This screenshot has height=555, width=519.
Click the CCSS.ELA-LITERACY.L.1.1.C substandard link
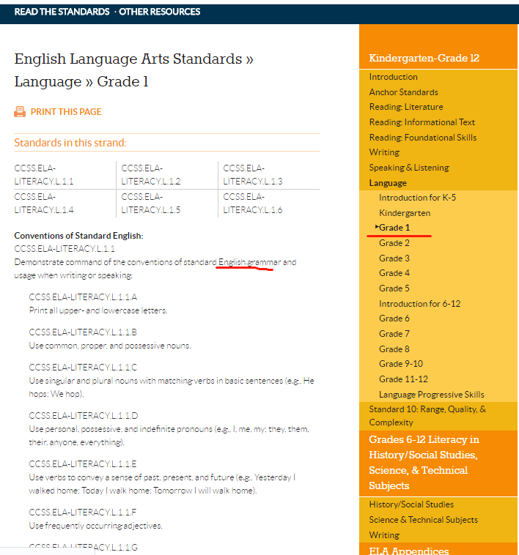[83, 368]
